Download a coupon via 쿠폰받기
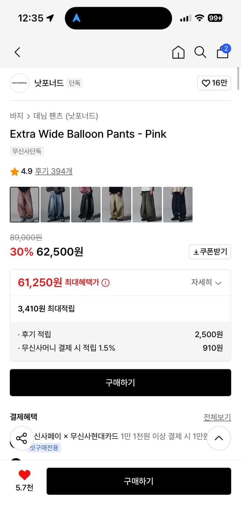This screenshot has width=241, height=523. (x=210, y=252)
